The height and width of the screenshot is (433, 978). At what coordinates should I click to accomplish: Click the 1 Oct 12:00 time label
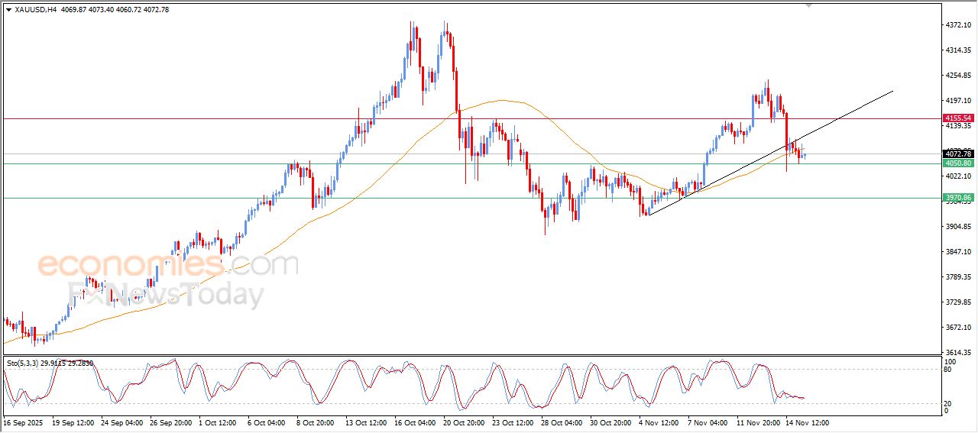tap(219, 422)
